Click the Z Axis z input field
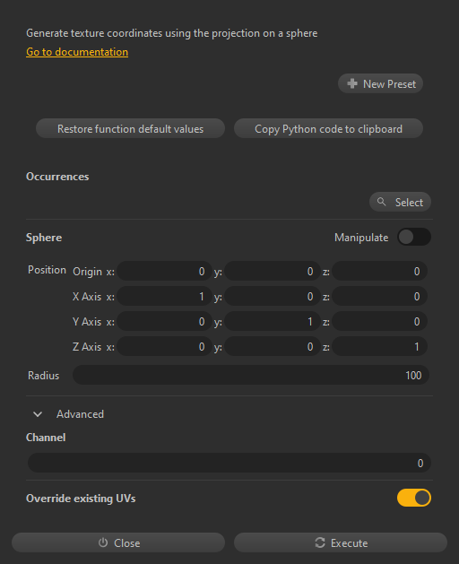Viewport: 459px width, 564px height. click(x=379, y=347)
